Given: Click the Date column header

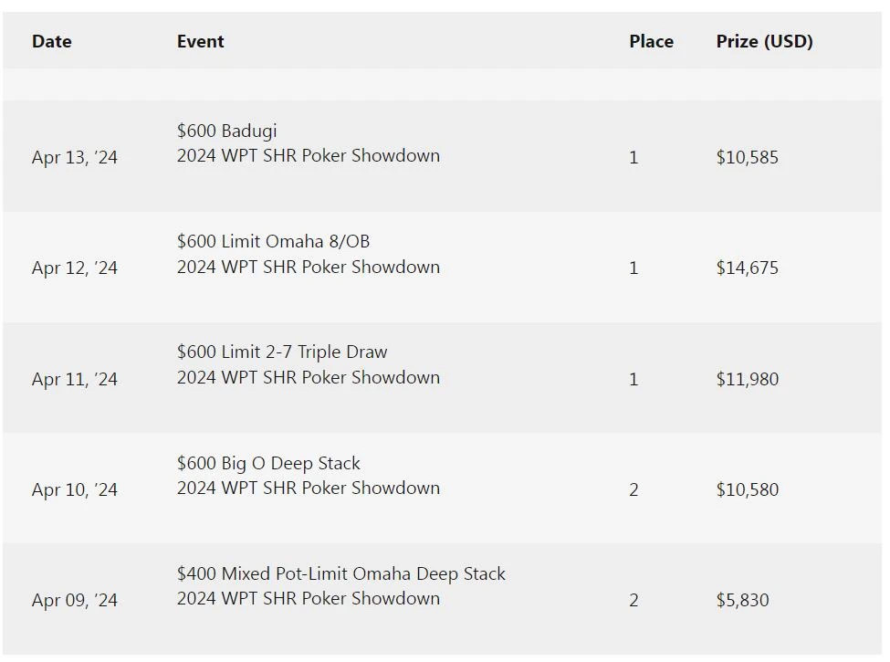Looking at the screenshot, I should [52, 41].
